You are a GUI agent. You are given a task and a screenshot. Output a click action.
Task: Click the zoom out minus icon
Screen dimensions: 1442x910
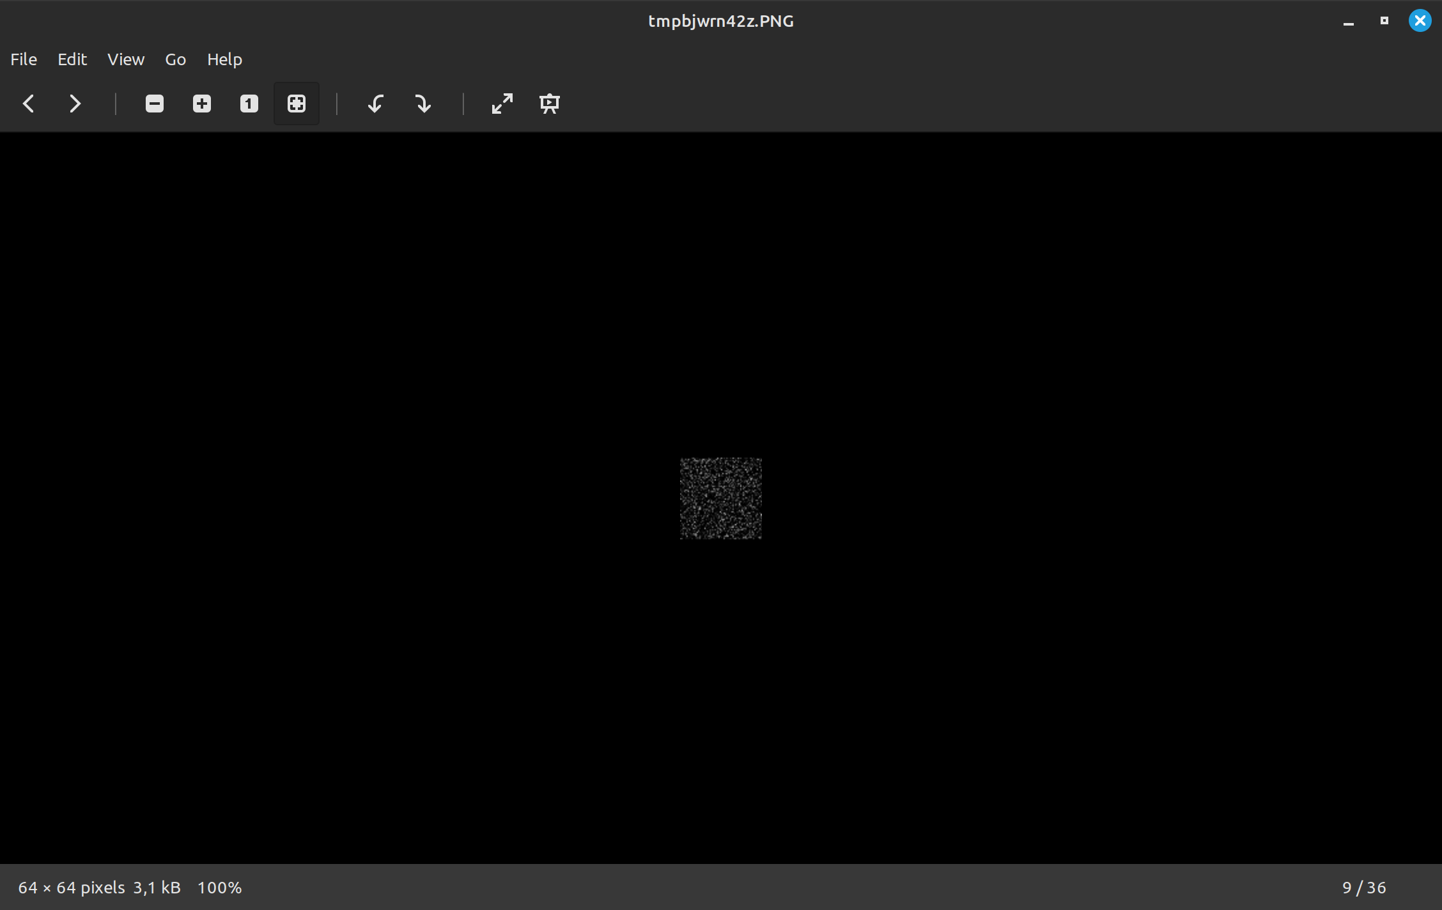155,104
